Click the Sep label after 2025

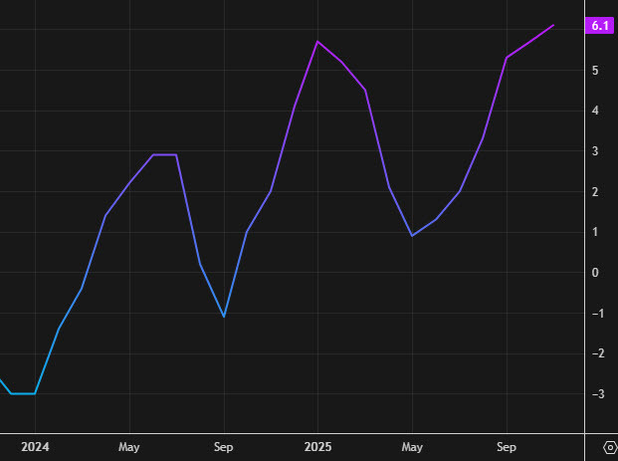click(507, 447)
